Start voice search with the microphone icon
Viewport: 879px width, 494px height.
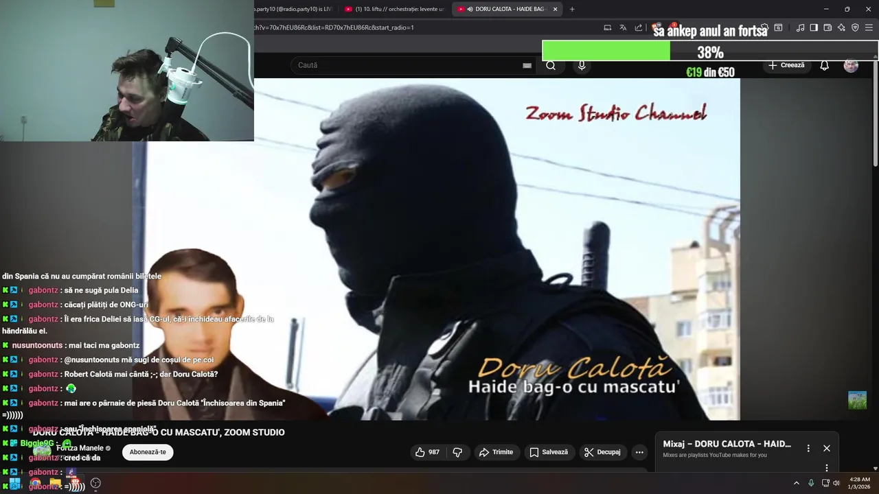[582, 65]
